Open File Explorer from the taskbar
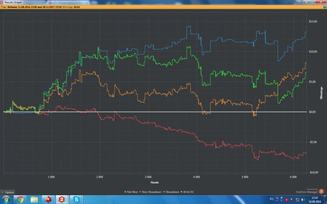 (x=34, y=200)
